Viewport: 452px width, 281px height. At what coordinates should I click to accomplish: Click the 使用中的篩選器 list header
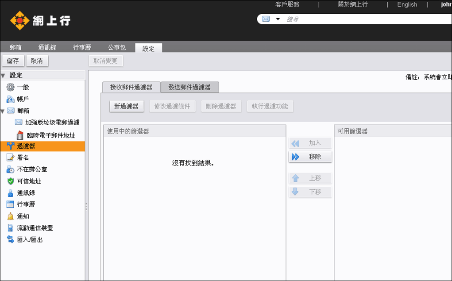(x=195, y=131)
